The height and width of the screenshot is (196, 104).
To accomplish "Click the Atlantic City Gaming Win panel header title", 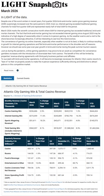I will click(26, 86).
